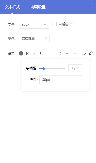Open the 动画设置 tab

tap(38, 7)
